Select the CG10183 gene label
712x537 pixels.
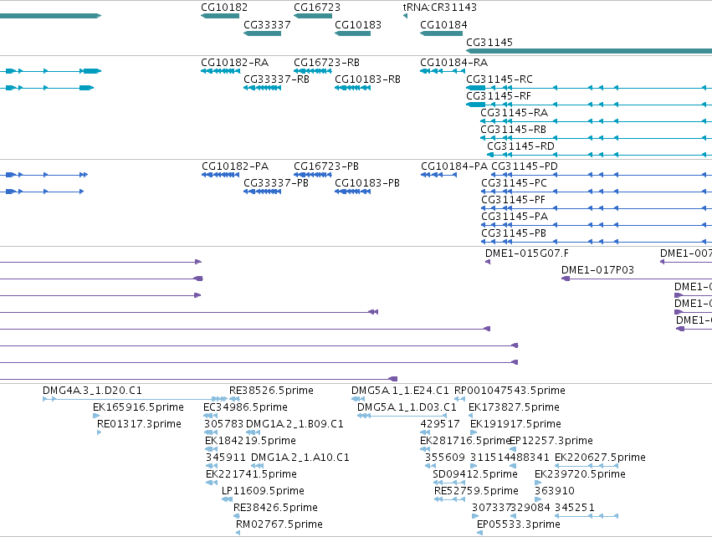pos(358,25)
